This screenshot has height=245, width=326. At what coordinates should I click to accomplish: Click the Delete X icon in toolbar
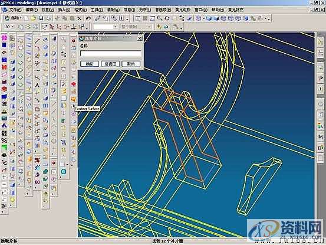[x=79, y=18]
